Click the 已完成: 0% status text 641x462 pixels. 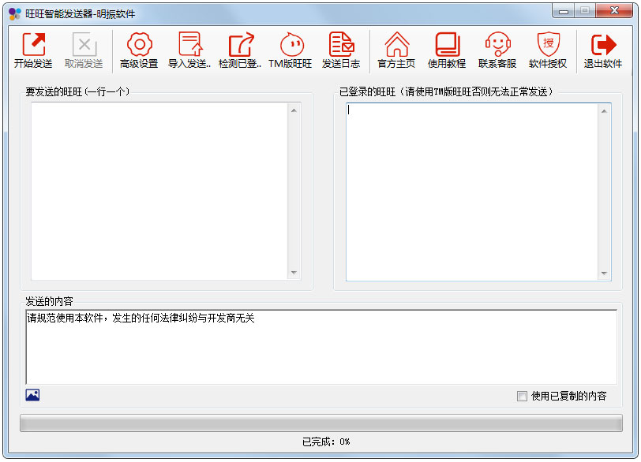[x=326, y=442]
